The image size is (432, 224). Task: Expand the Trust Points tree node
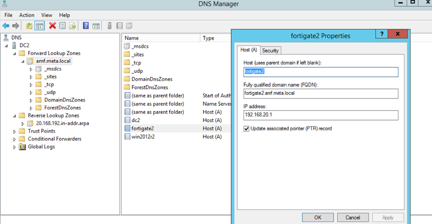click(15, 131)
